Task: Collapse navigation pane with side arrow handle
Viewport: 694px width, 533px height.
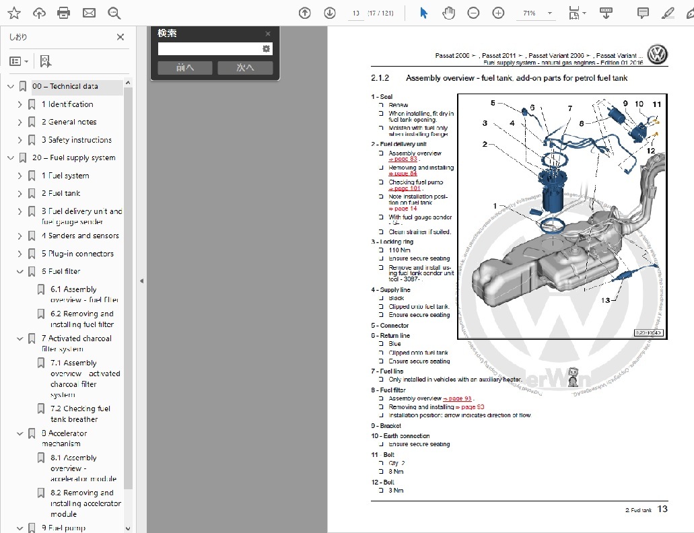Action: [x=141, y=281]
